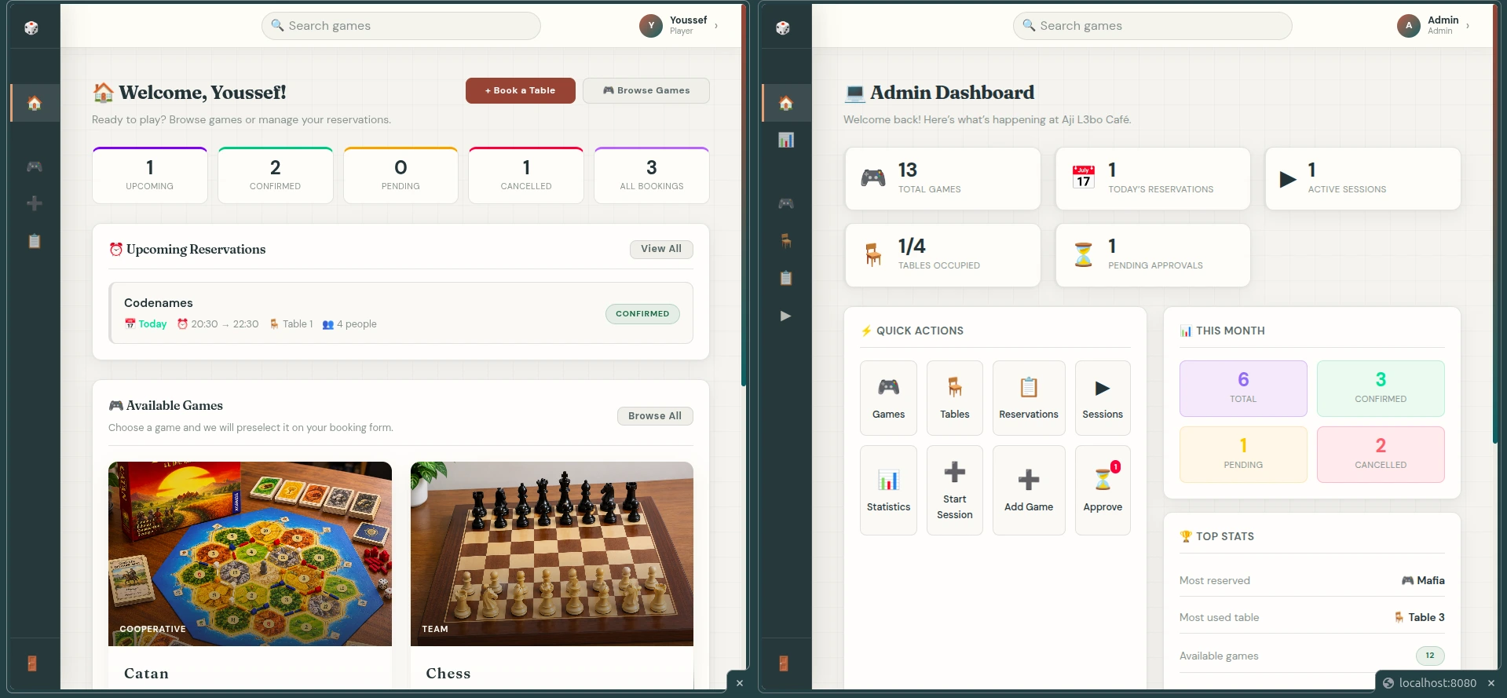This screenshot has height=698, width=1507.
Task: Click the Book a Table button
Action: pyautogui.click(x=521, y=90)
